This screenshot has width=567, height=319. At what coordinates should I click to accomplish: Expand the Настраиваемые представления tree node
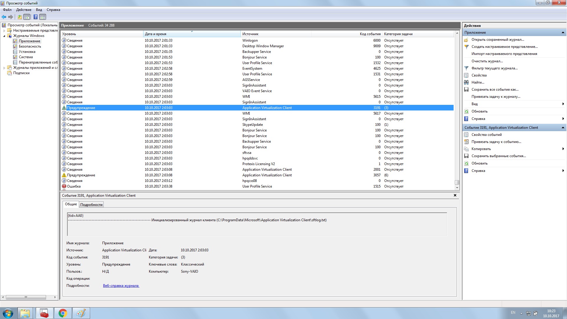[x=4, y=30]
